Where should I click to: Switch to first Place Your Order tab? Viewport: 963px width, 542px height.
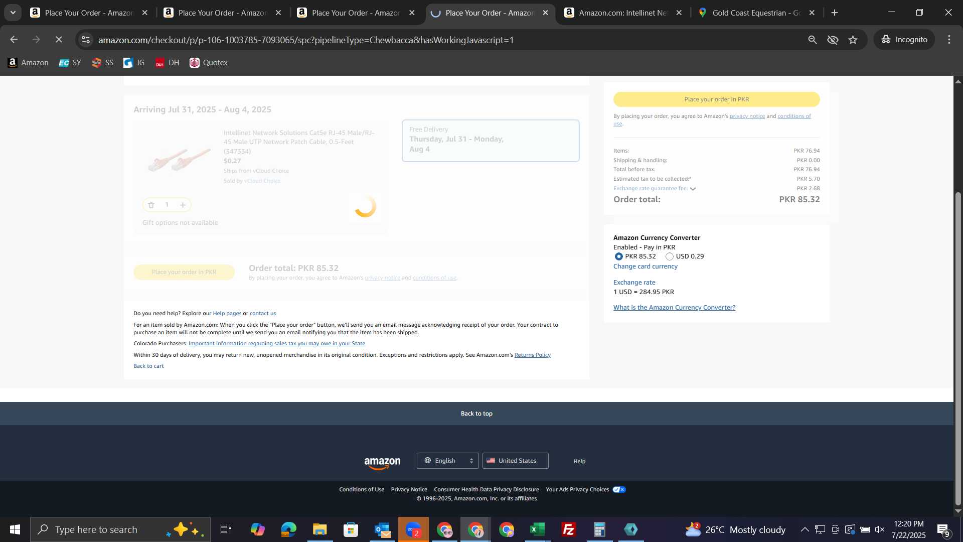[x=89, y=13]
